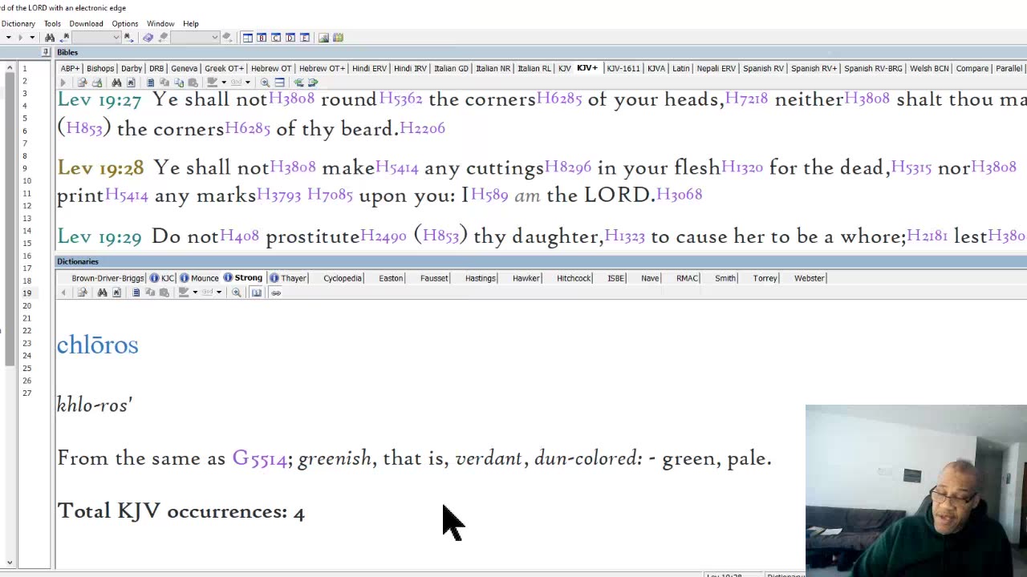Image resolution: width=1027 pixels, height=577 pixels.
Task: Click the chain link icon in Dictionaries toolbar
Action: pyautogui.click(x=276, y=293)
